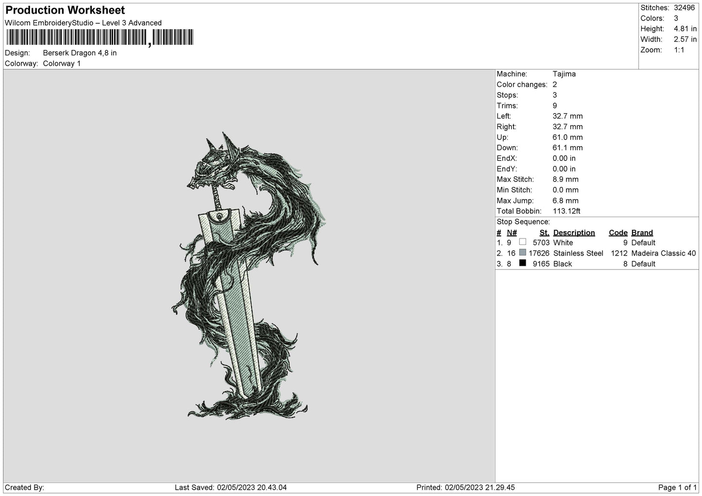Click the Brand column header
702x496 pixels.
(x=642, y=233)
